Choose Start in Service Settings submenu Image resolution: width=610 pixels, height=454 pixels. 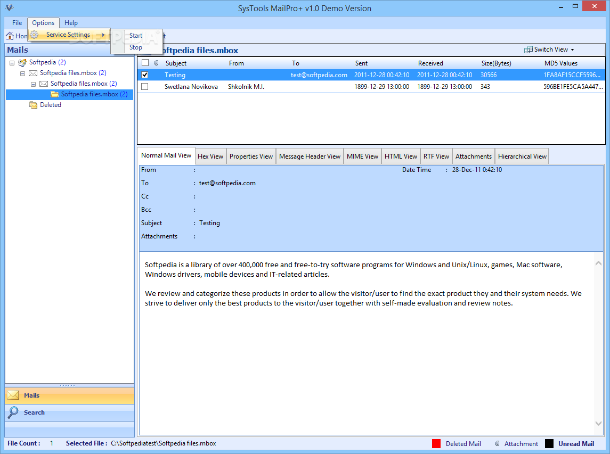136,35
